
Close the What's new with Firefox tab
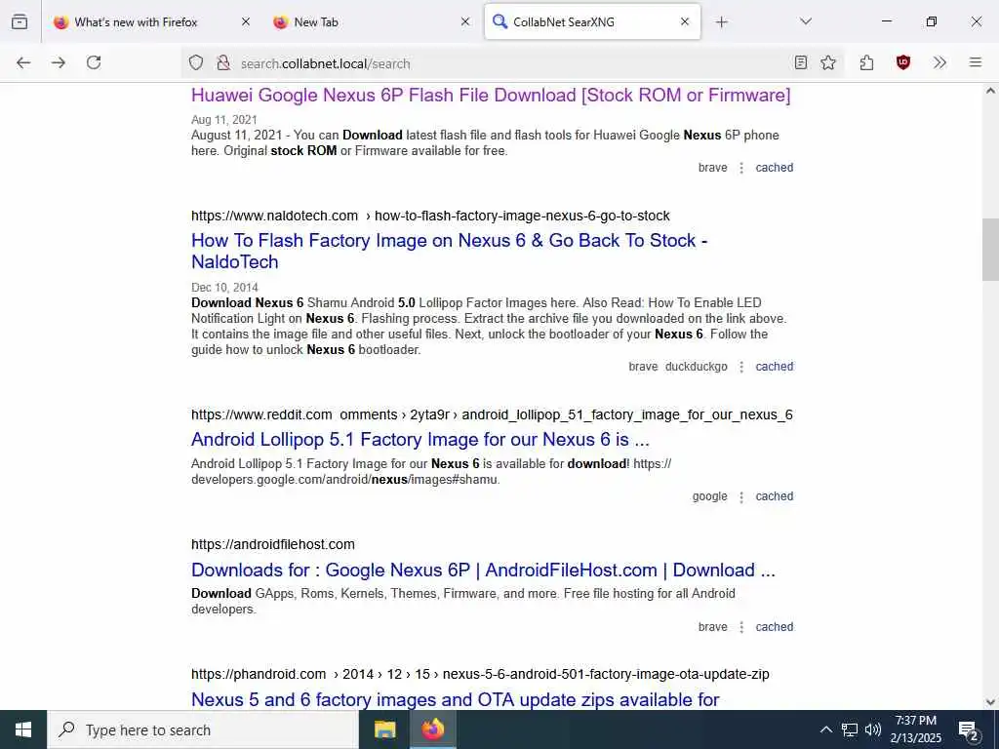(x=246, y=21)
